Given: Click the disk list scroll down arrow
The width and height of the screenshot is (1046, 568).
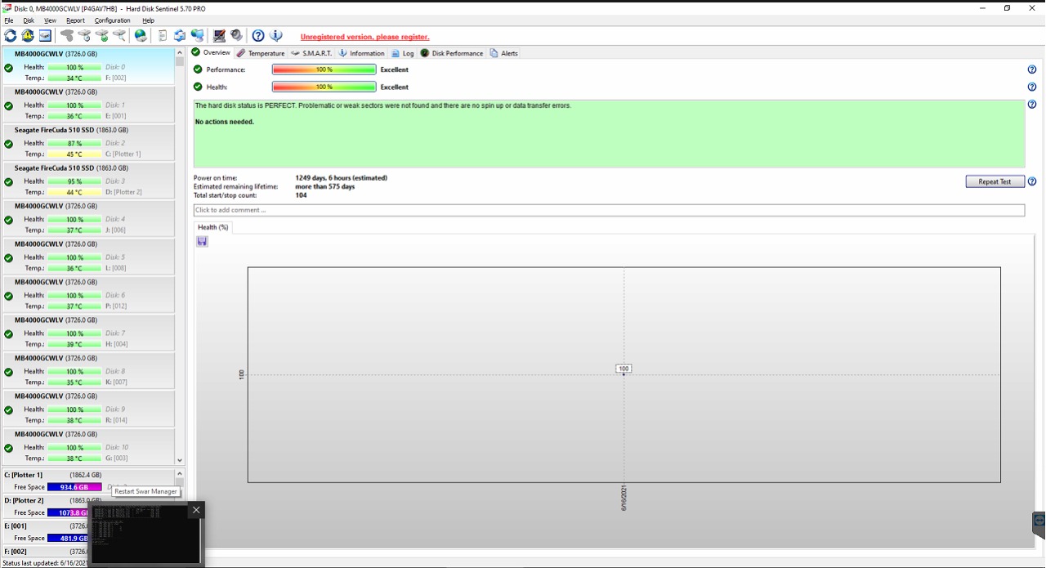Looking at the screenshot, I should (180, 461).
